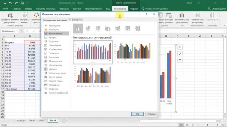Select the 3-D 100% stacked column subtype icon
Viewport: 227px width, 127px height.
click(128, 29)
